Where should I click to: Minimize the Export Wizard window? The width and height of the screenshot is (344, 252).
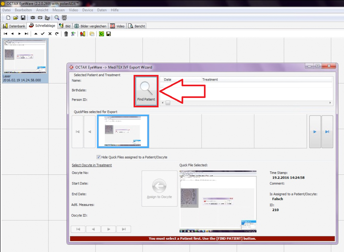click(309, 66)
